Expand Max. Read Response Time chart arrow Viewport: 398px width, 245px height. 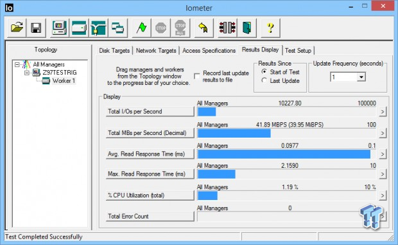click(x=383, y=174)
